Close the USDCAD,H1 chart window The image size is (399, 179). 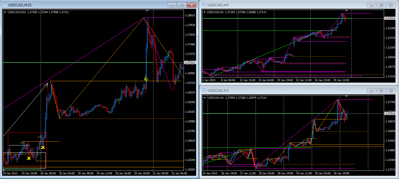(391, 91)
